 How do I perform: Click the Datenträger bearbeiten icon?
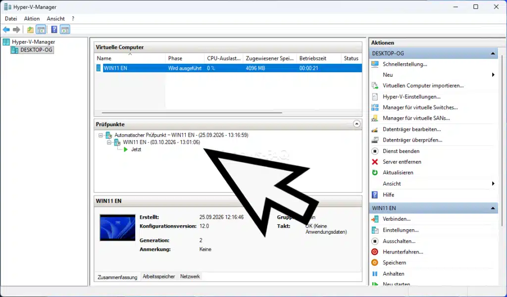click(x=375, y=129)
